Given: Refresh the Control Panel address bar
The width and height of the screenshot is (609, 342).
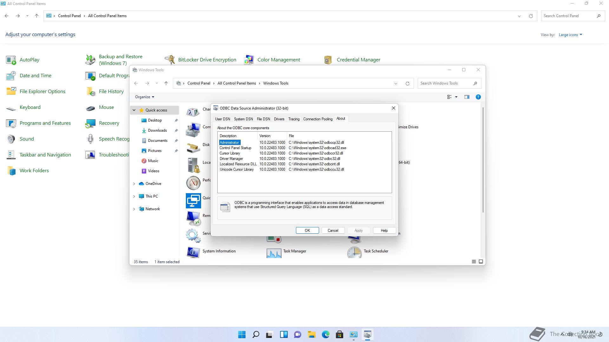Looking at the screenshot, I should [x=531, y=16].
